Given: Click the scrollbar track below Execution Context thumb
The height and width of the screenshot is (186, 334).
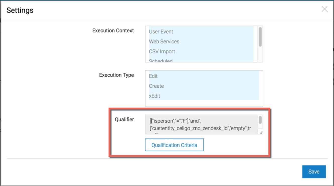Looking at the screenshot, I should click(x=260, y=54).
